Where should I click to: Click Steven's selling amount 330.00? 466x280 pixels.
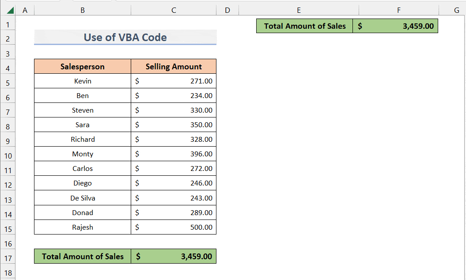pyautogui.click(x=174, y=110)
